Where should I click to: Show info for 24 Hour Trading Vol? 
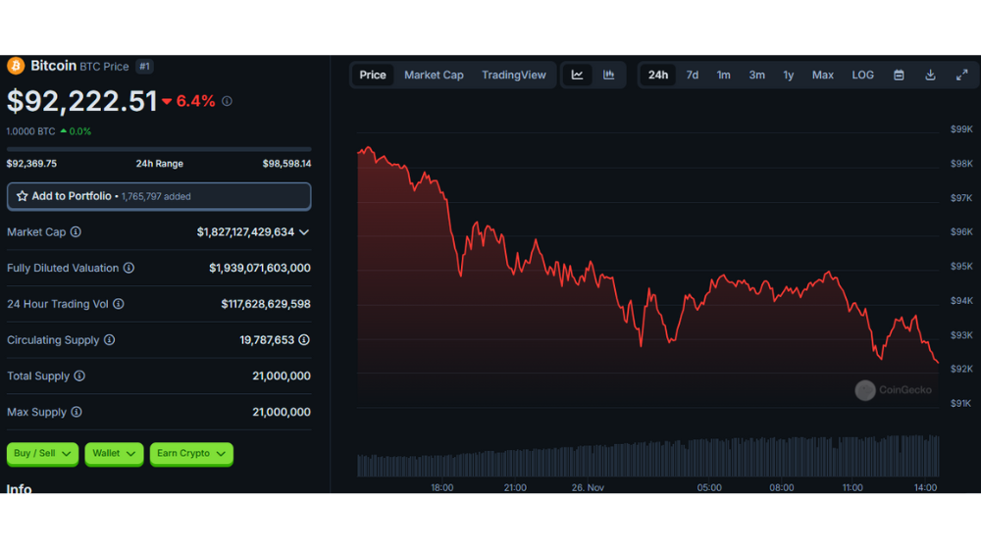coord(119,304)
